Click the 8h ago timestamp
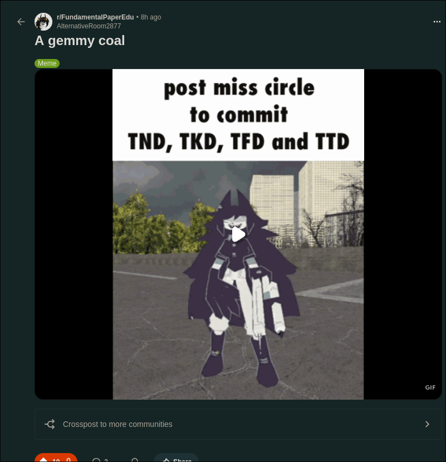 151,17
